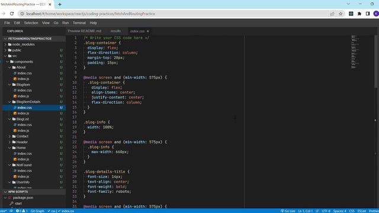Open the Help menu

coord(94,22)
